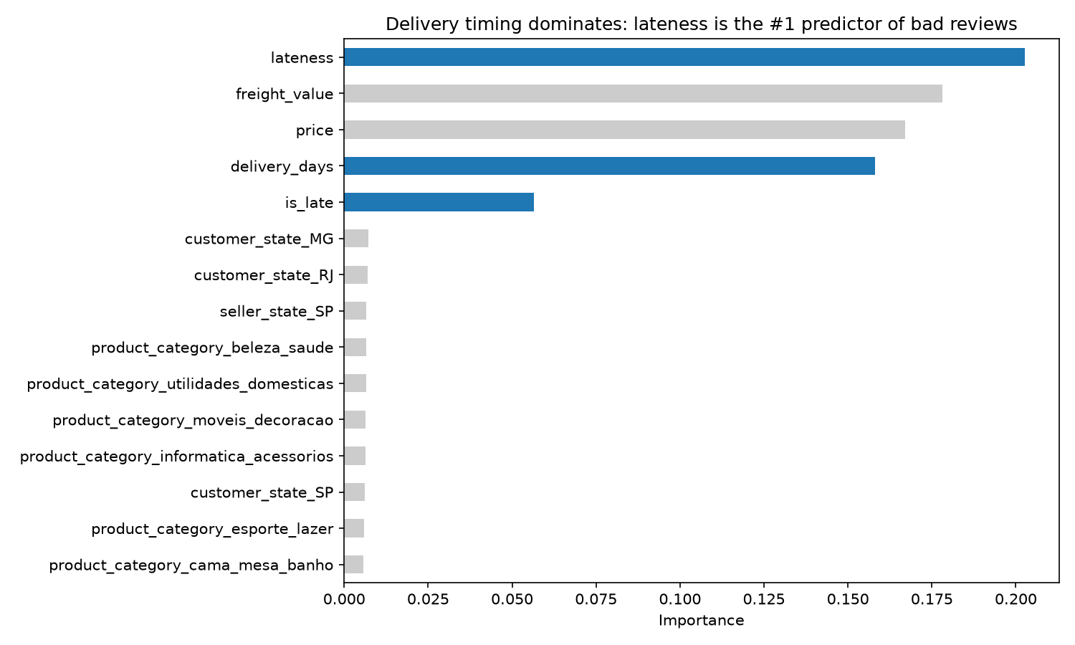Select the 0.025 x-axis tick label

(428, 599)
